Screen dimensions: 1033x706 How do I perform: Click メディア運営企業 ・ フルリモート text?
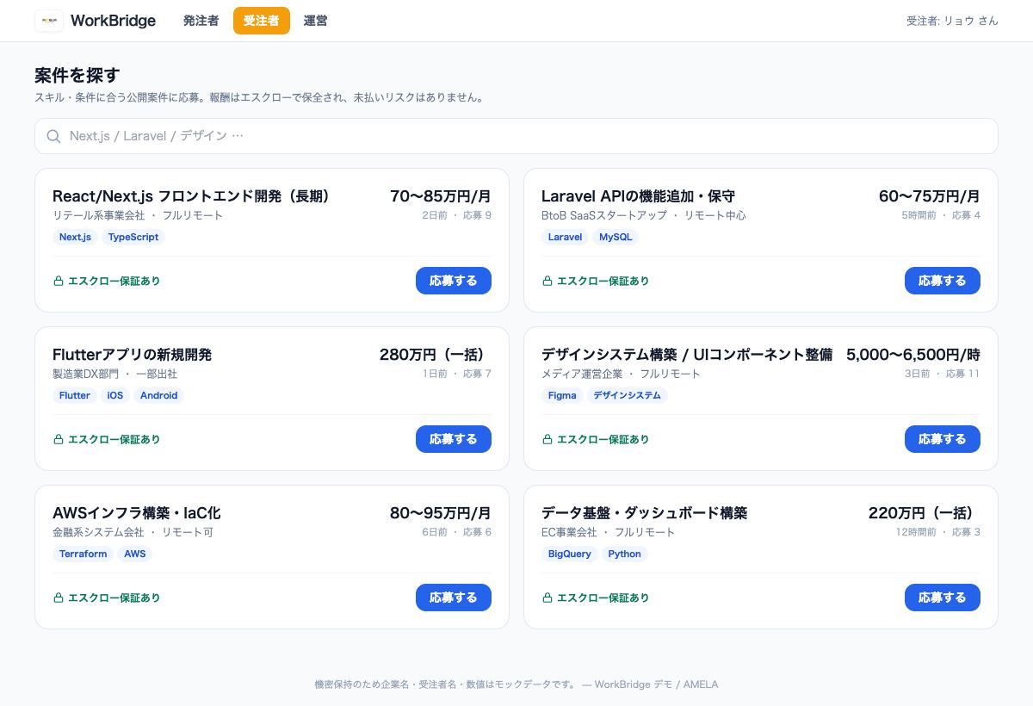click(621, 374)
